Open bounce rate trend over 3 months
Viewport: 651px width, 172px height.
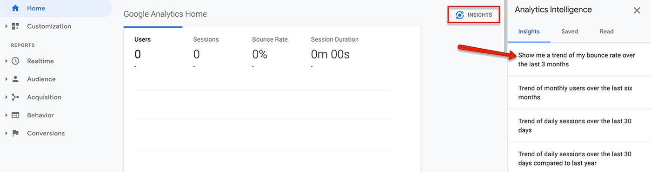579,60
